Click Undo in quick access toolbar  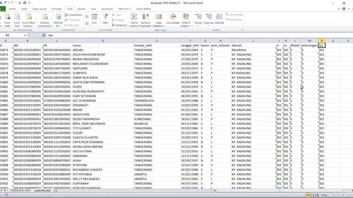click(5, 3)
